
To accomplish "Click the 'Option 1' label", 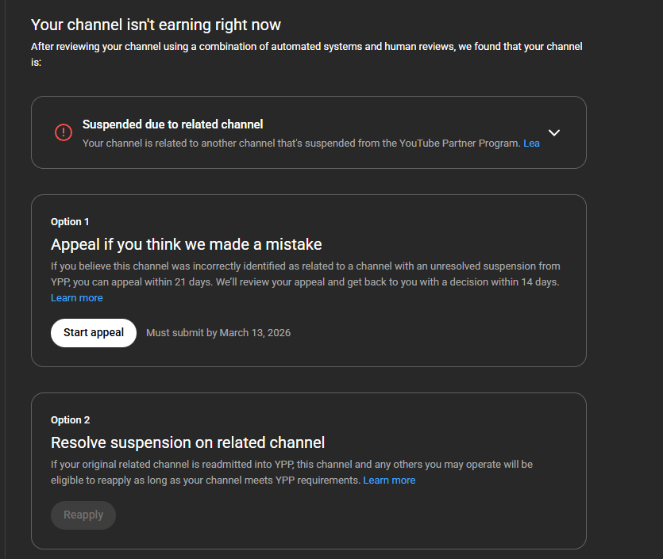I will coord(70,222).
